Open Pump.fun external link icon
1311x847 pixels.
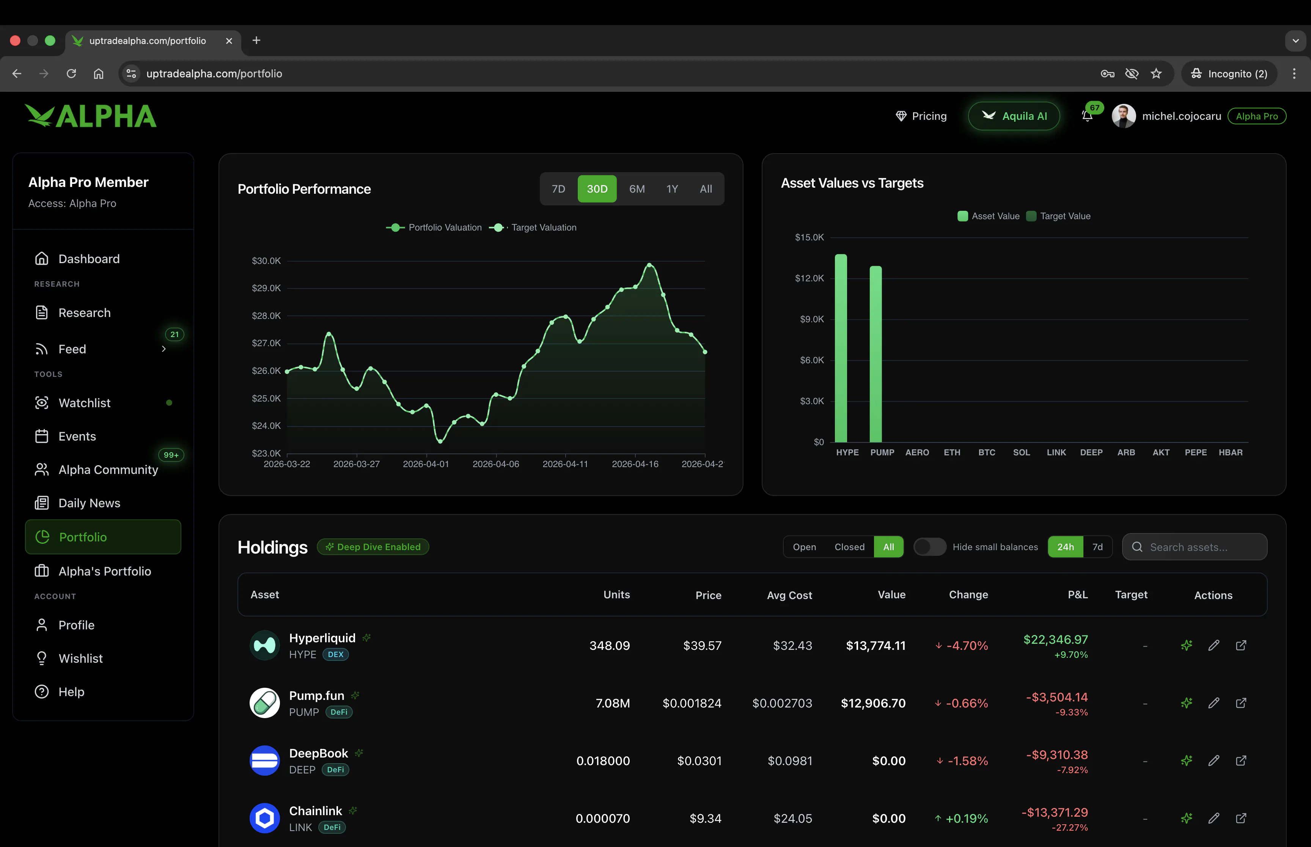pos(1241,703)
